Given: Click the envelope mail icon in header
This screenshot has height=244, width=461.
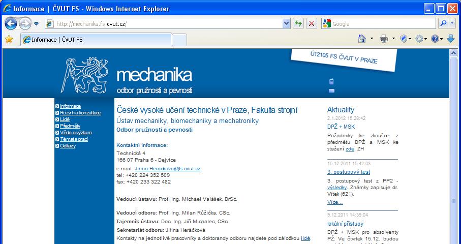Looking at the screenshot, I should (x=331, y=91).
